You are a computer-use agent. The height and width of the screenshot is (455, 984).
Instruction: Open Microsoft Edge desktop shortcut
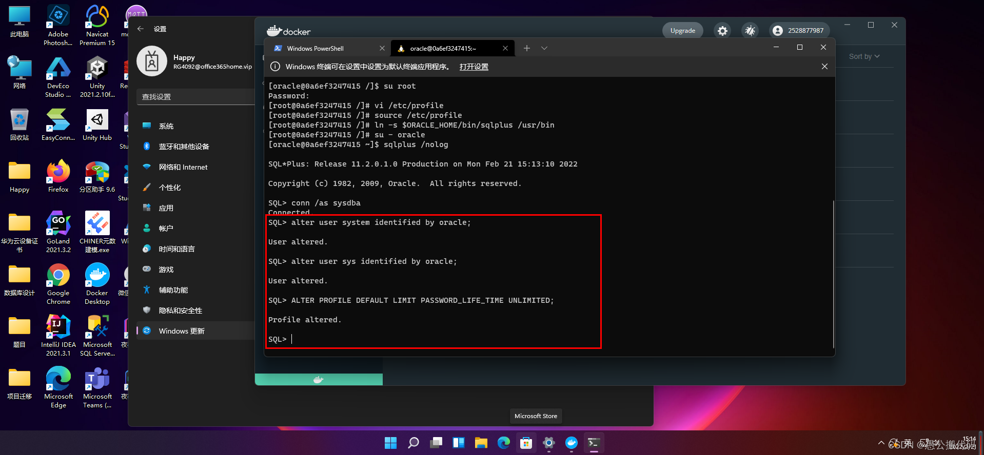(x=58, y=387)
